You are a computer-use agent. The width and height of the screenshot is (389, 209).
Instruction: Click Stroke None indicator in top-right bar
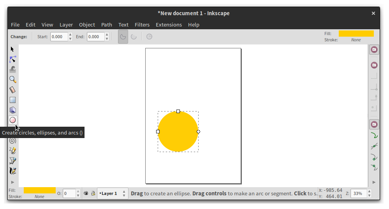click(x=356, y=40)
